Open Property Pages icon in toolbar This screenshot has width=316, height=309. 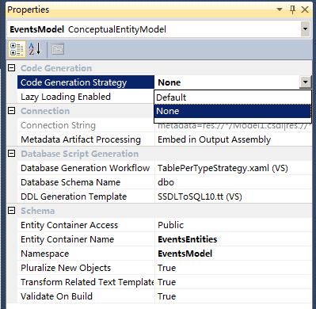pos(58,49)
